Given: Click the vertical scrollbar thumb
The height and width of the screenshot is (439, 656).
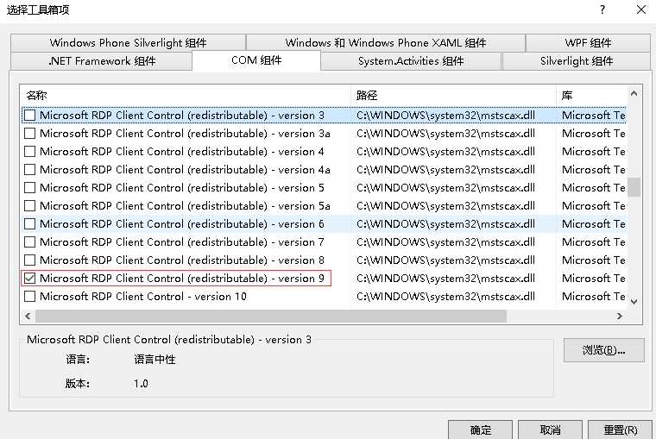Looking at the screenshot, I should (x=634, y=187).
